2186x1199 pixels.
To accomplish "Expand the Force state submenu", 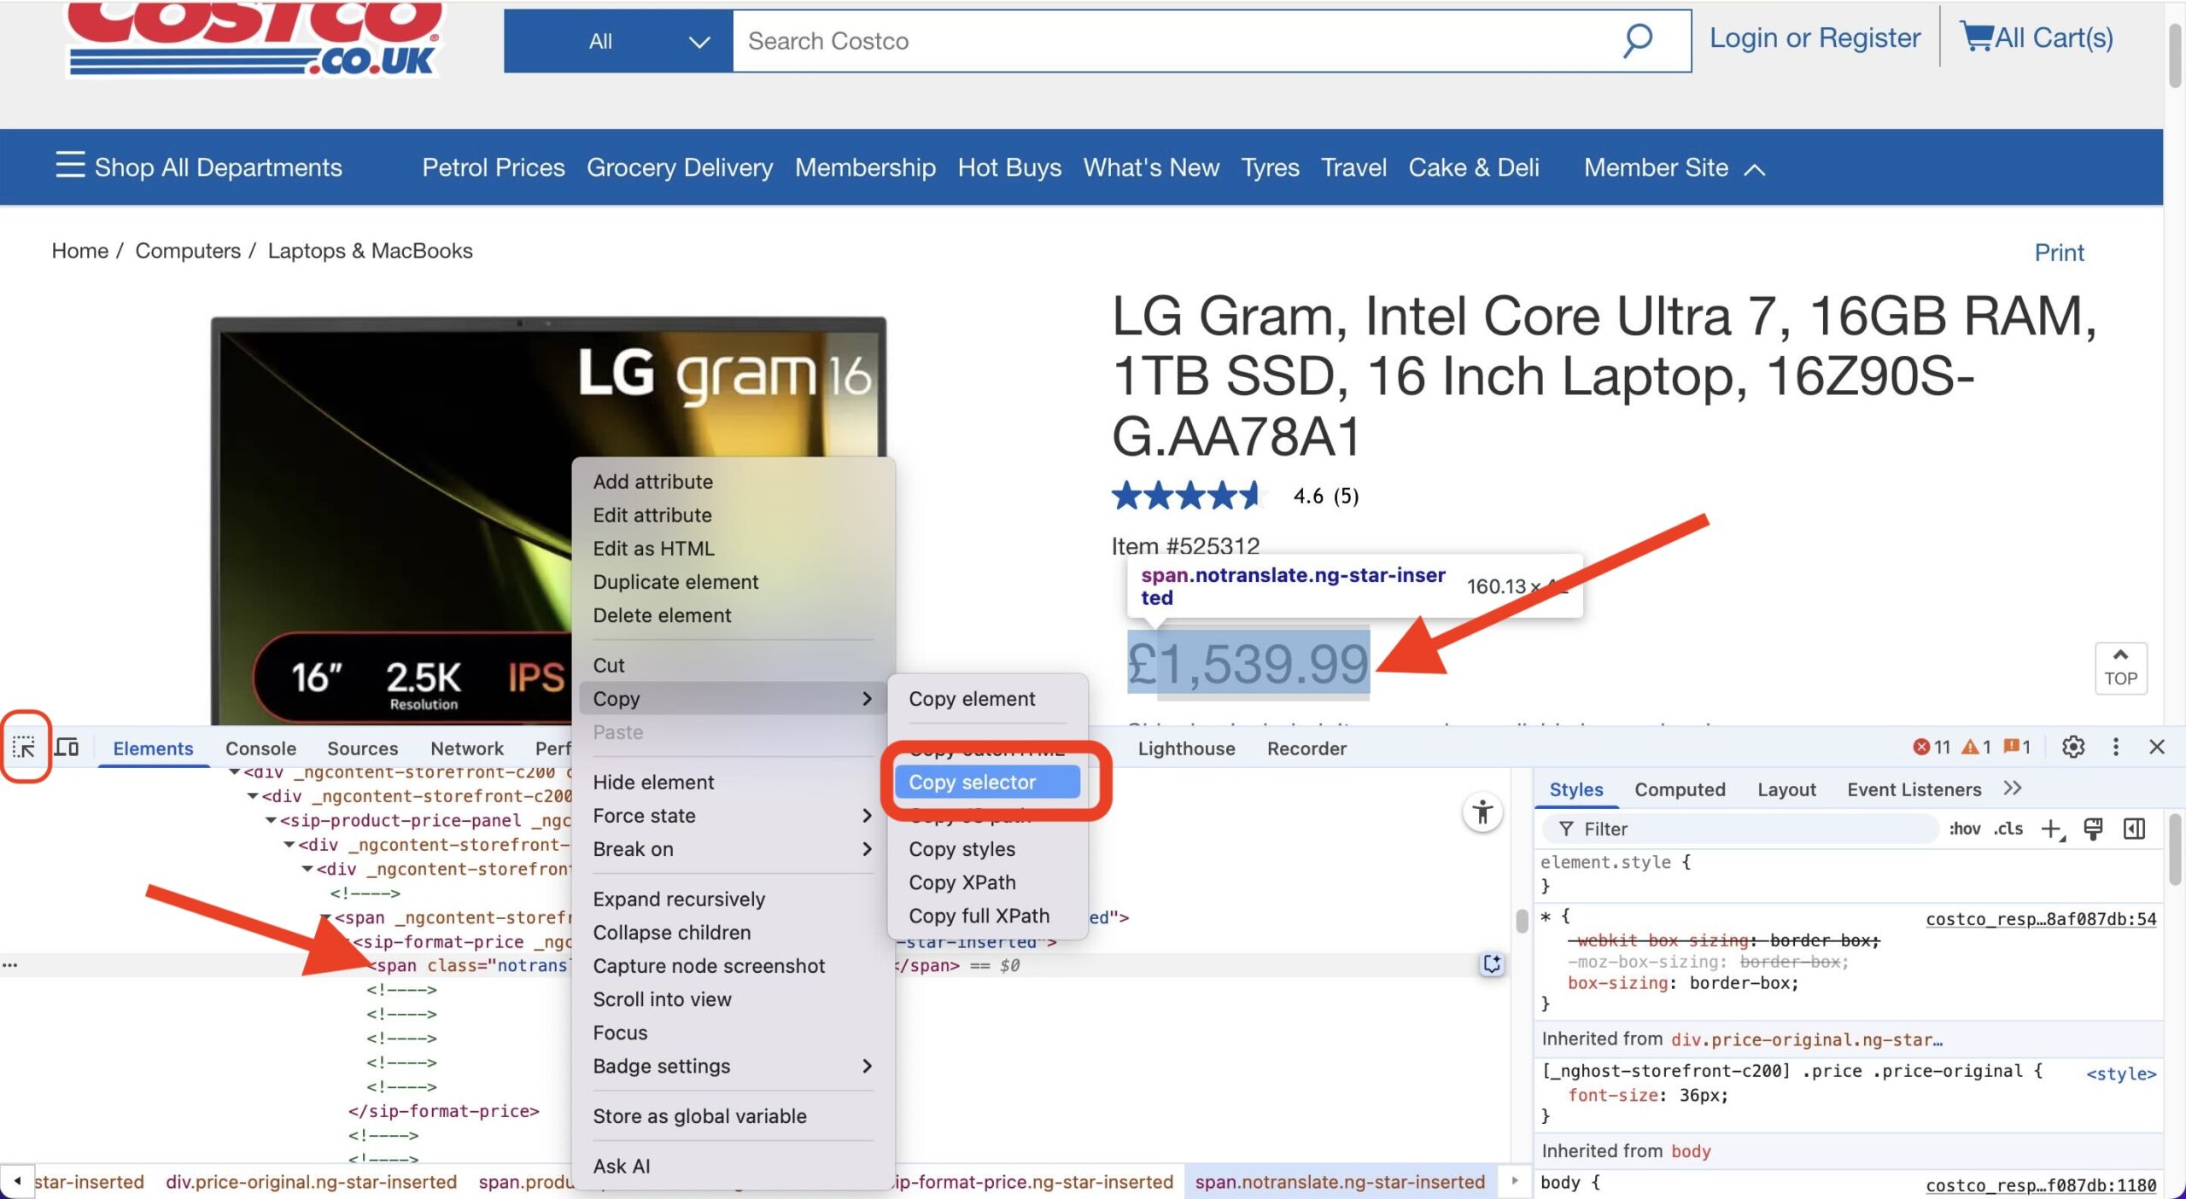I will tap(733, 816).
